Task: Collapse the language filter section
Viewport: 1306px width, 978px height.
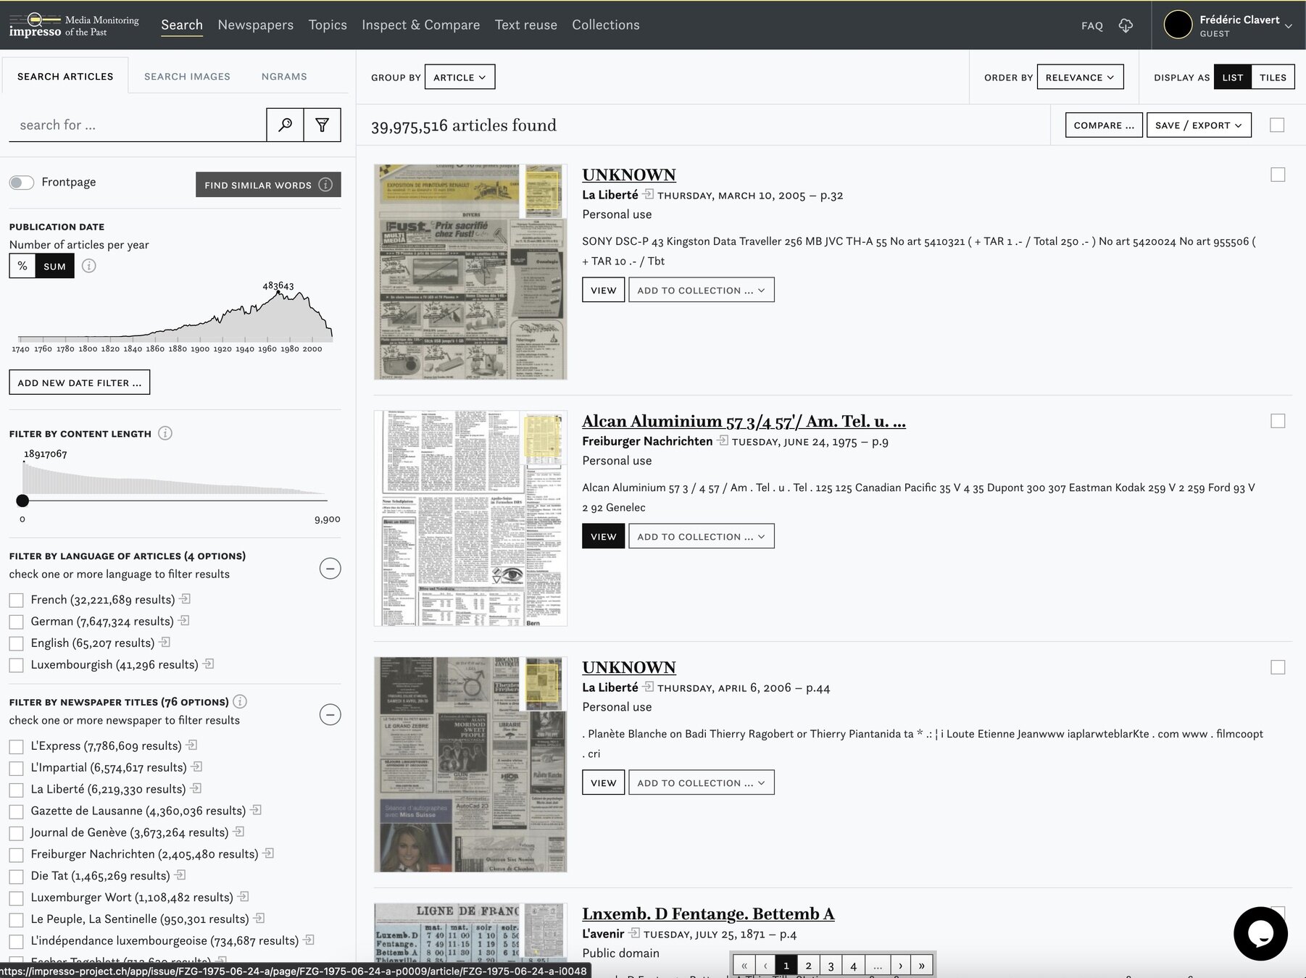Action: click(x=330, y=569)
